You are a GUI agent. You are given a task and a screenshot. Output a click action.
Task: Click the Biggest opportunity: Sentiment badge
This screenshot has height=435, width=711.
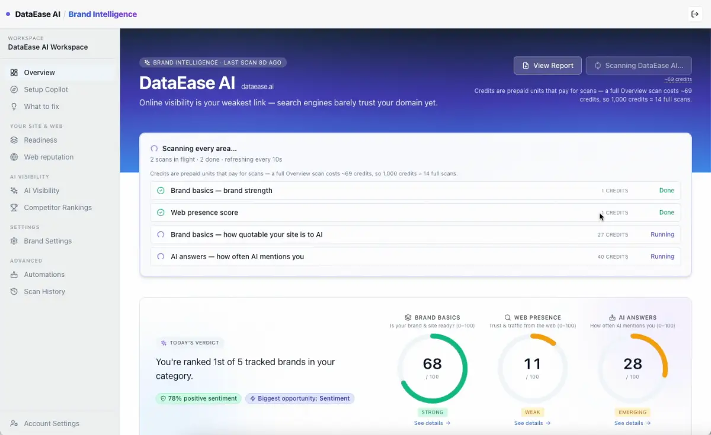coord(300,399)
